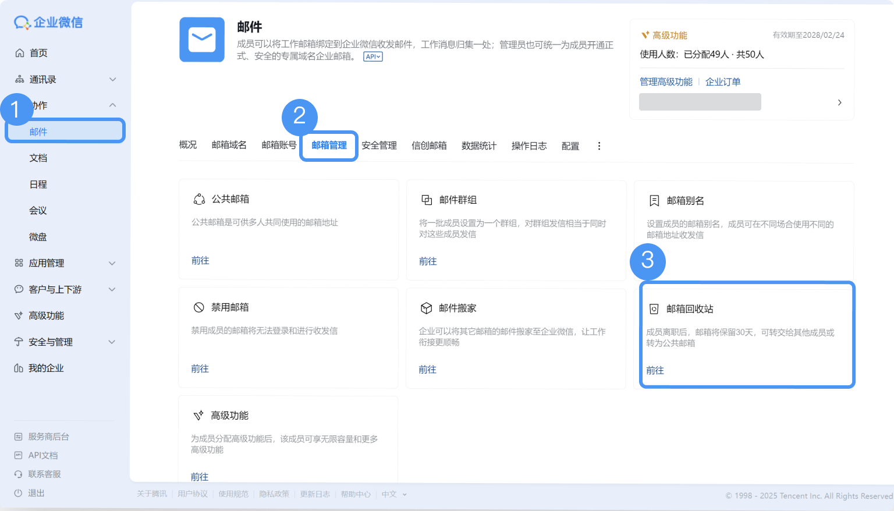The width and height of the screenshot is (894, 511).
Task: Select 邮件 in the sidebar
Action: coord(65,132)
